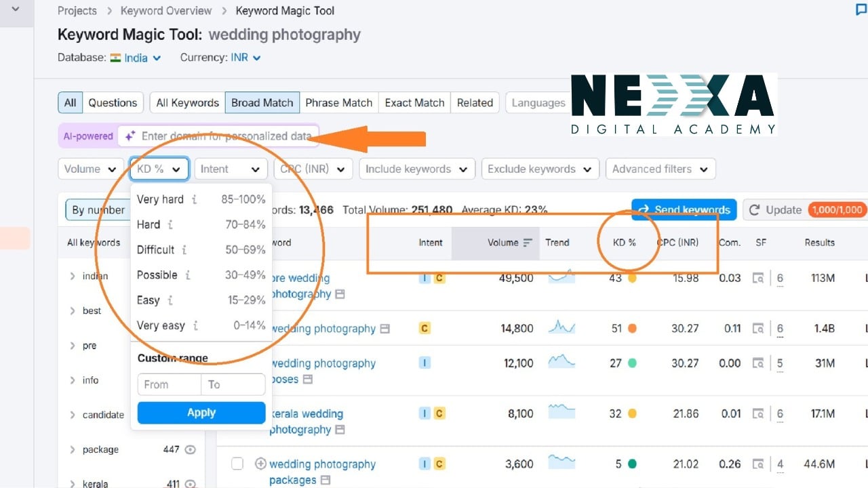Expand info keyword group
This screenshot has height=488, width=868.
coord(73,380)
